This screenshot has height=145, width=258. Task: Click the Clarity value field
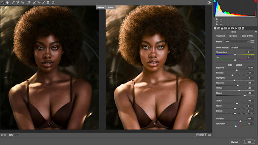(250, 106)
